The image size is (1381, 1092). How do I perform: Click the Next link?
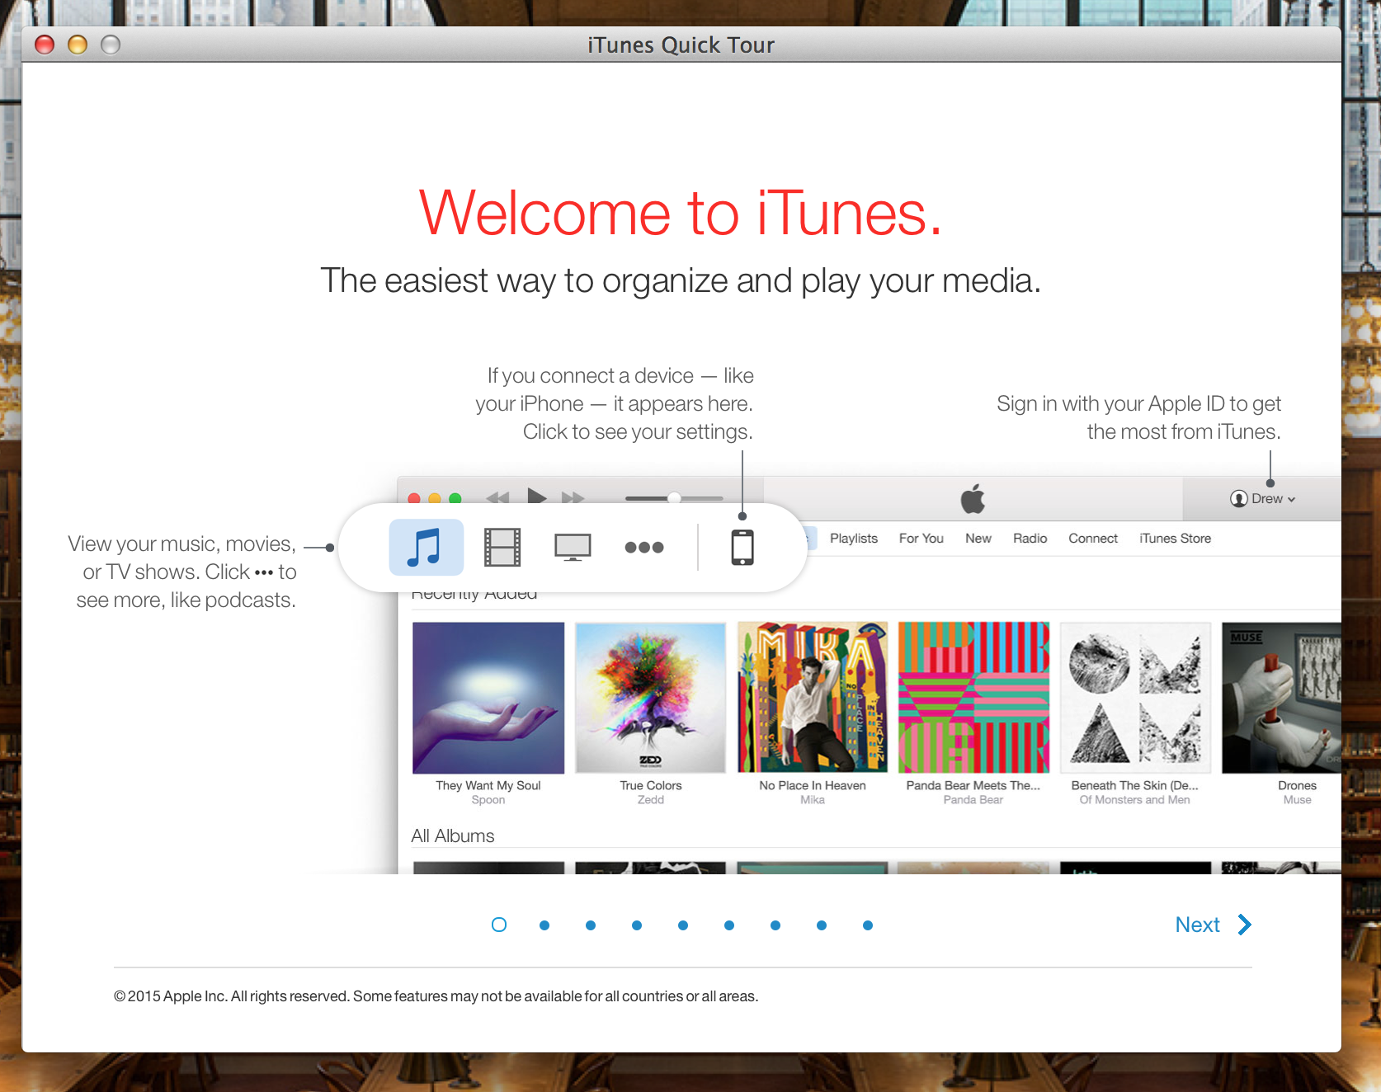pos(1197,925)
